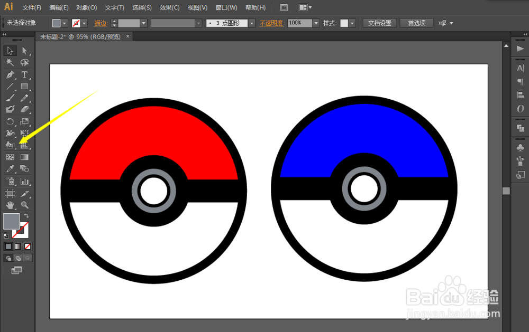The image size is (529, 332).
Task: Swap fill and stroke colors
Action: coord(26,215)
